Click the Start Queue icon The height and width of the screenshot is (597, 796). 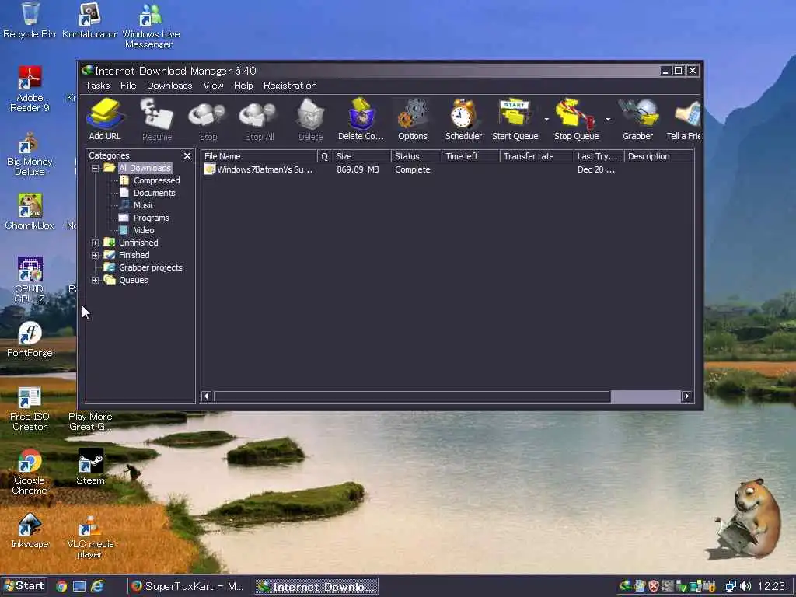(515, 119)
